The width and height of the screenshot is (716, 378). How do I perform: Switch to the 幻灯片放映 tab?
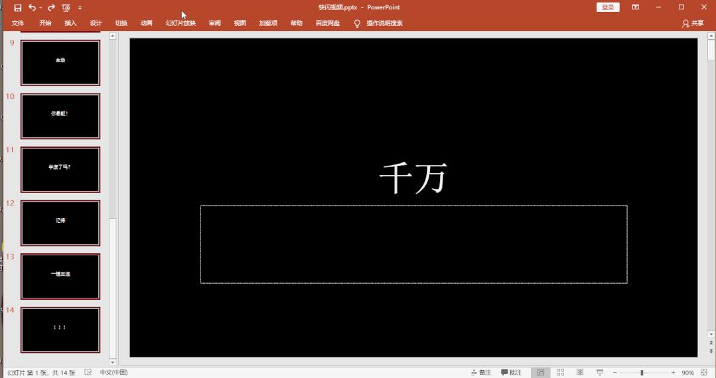(x=180, y=23)
